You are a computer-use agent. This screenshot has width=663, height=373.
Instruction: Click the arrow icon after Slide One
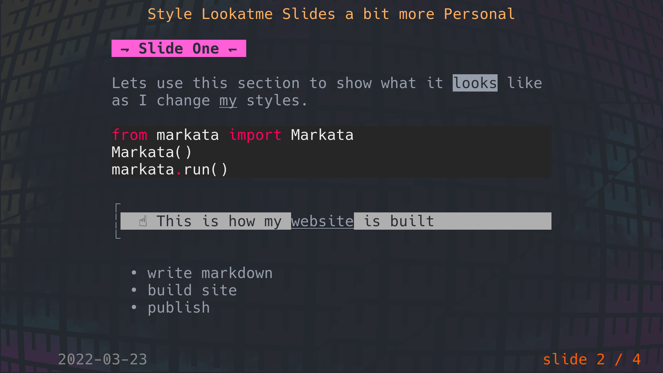[233, 49]
